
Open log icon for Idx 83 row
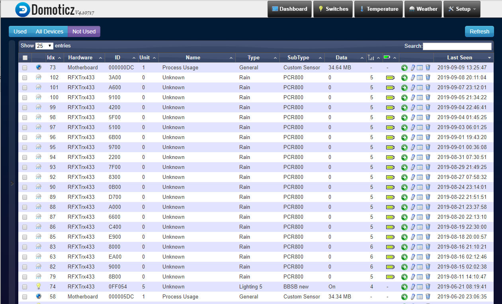click(420, 247)
